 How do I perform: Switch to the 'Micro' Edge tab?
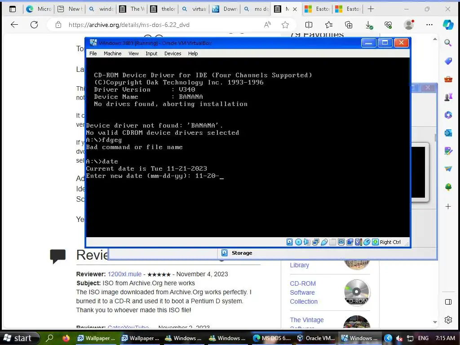(39, 9)
